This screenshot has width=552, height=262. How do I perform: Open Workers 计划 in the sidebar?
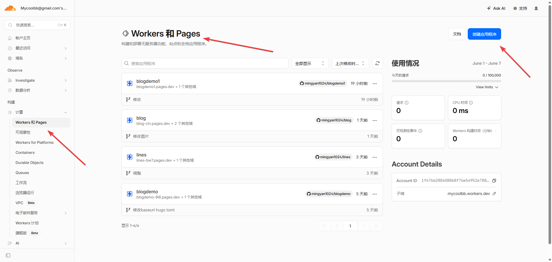pyautogui.click(x=27, y=223)
